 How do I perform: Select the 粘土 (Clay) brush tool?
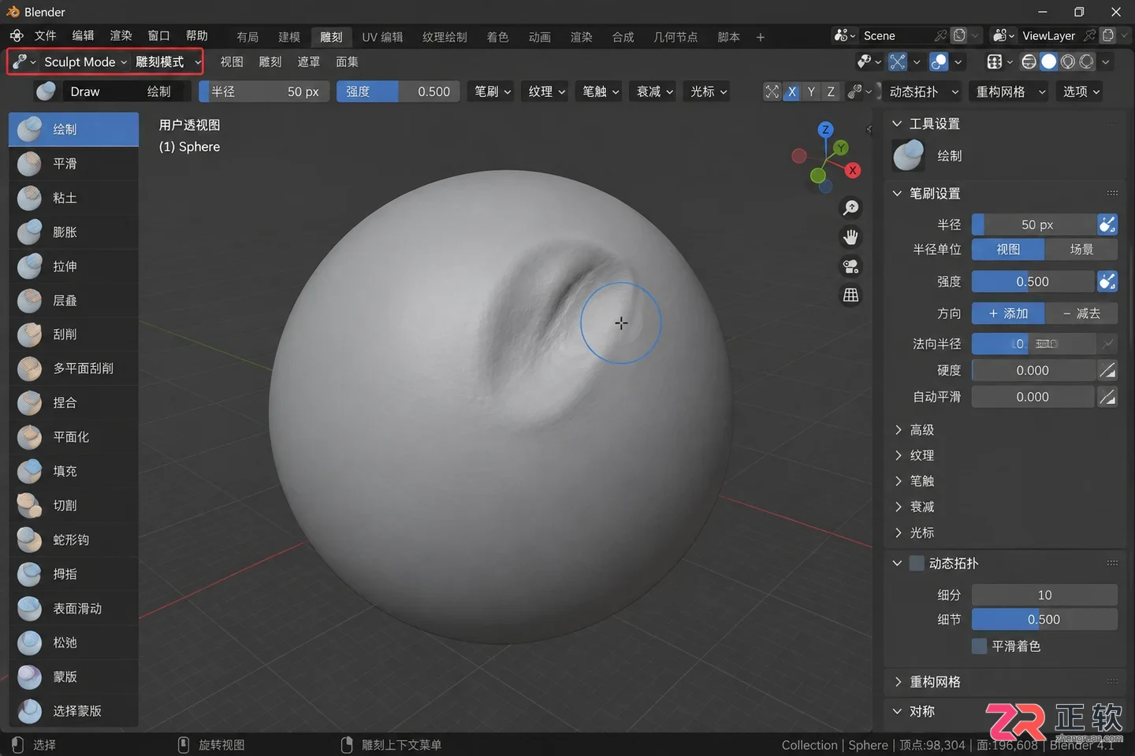tap(73, 198)
